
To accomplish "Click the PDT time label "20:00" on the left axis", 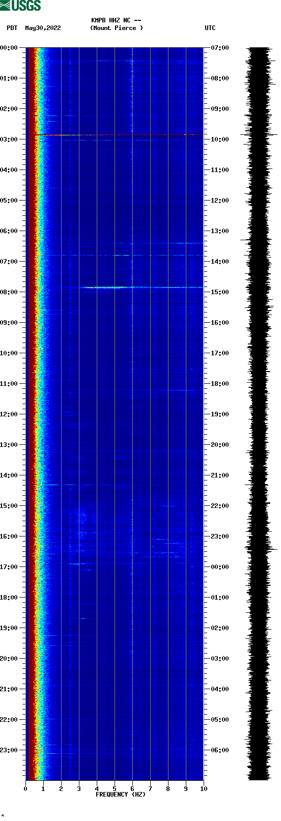I will coord(9,659).
